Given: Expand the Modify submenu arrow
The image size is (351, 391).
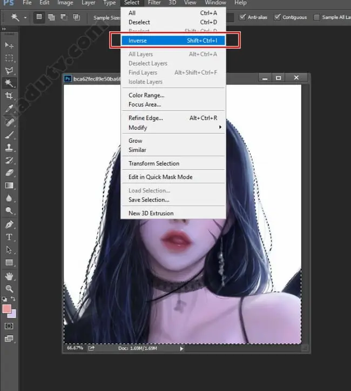Looking at the screenshot, I should (x=220, y=127).
